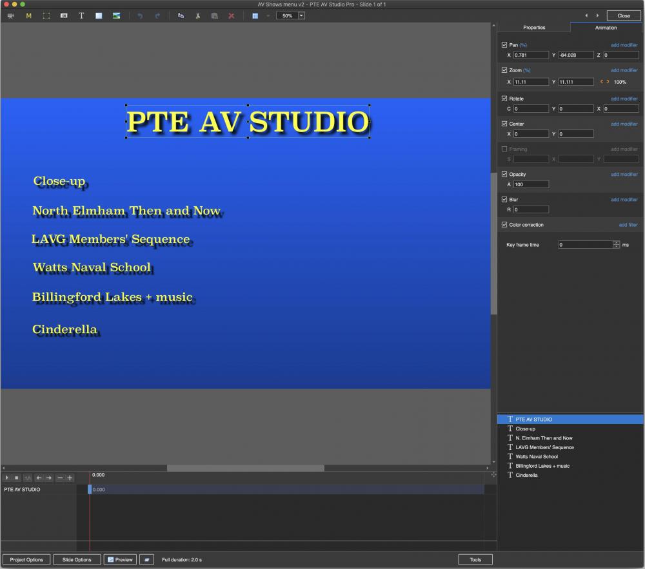Click add modifier link for Zoom
This screenshot has height=569, width=645.
624,70
